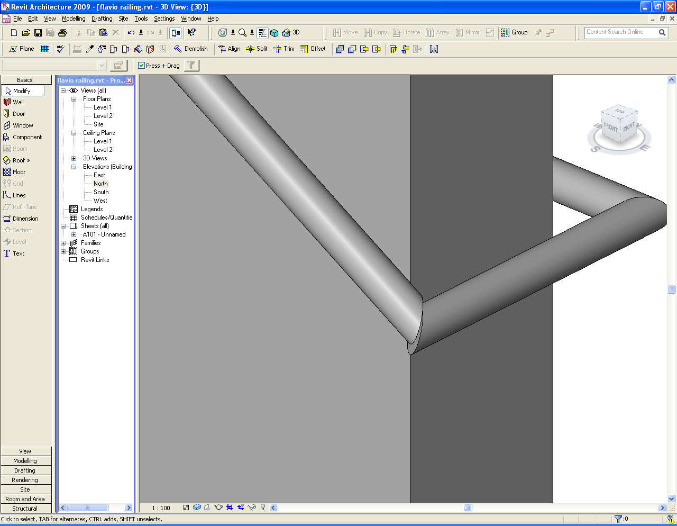Click the Save icon in toolbar

click(38, 33)
